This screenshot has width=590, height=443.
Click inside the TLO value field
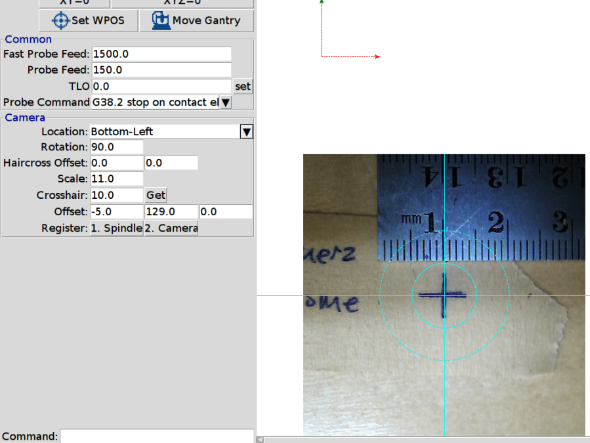pos(161,86)
